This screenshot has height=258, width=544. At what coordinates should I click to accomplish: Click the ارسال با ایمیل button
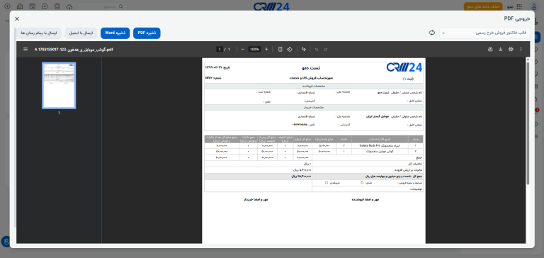coord(81,33)
